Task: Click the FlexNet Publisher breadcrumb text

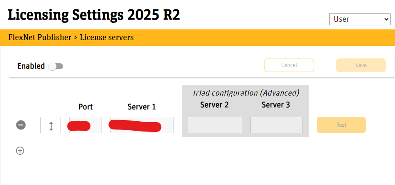Action: click(x=40, y=38)
